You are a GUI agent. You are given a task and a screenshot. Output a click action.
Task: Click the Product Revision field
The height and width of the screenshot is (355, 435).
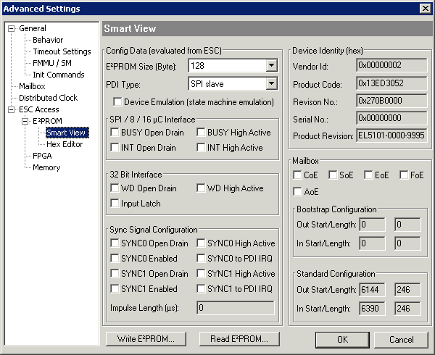[391, 135]
